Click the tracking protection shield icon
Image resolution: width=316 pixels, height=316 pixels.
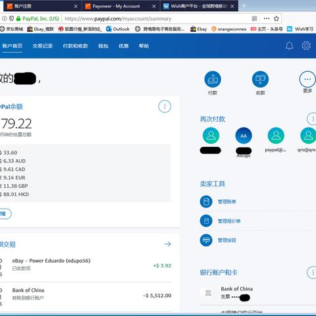pyautogui.click(x=11, y=18)
